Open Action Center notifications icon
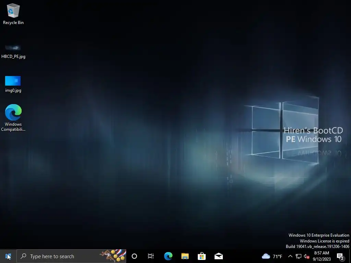This screenshot has width=351, height=263. tap(340, 256)
